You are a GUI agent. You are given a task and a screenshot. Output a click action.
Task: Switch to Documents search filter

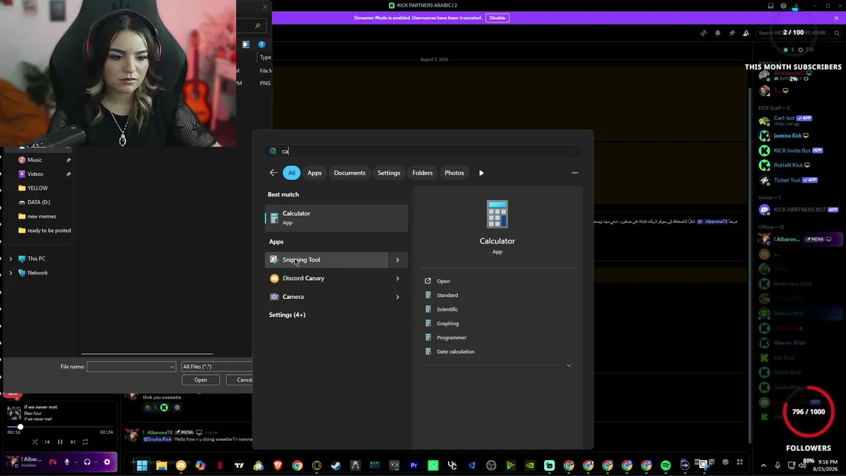[350, 173]
